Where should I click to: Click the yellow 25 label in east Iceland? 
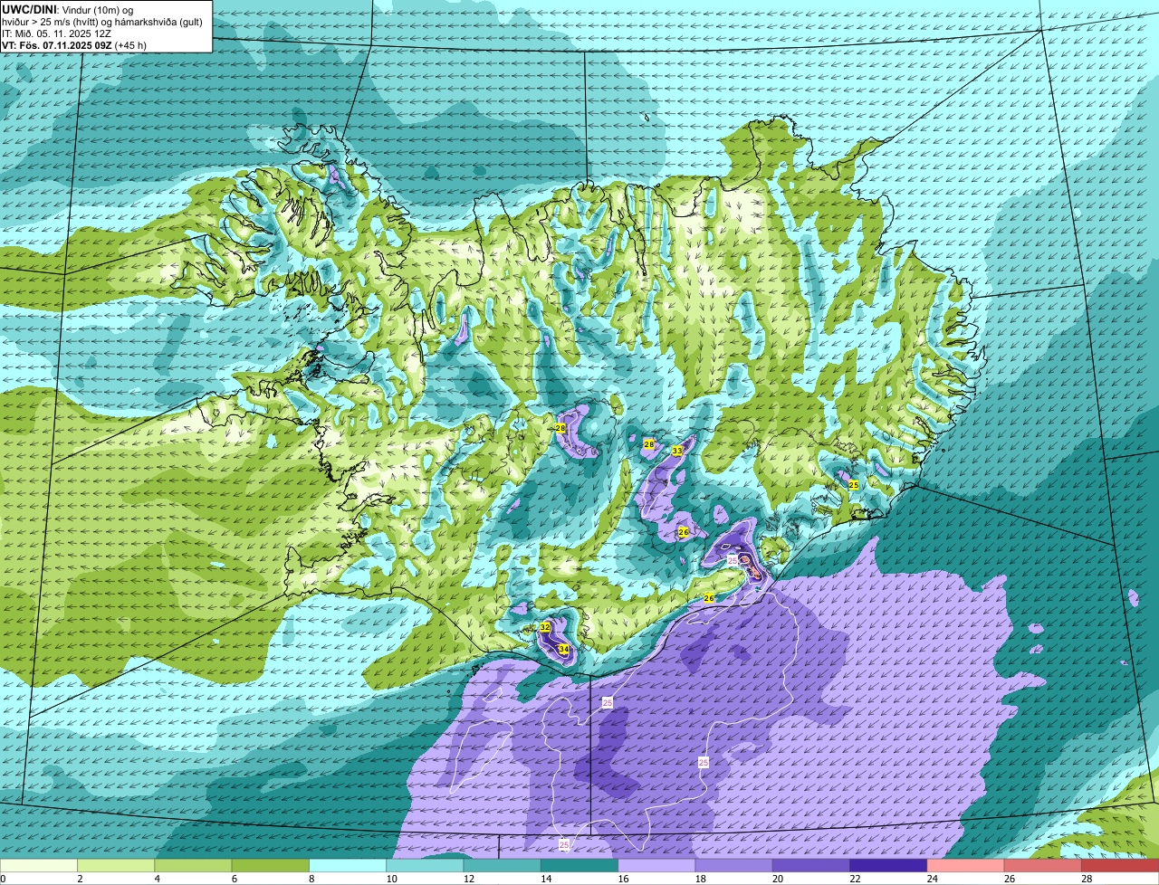(853, 485)
